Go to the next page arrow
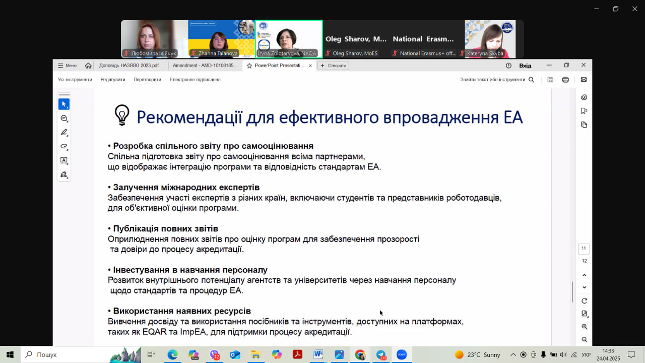This screenshot has width=645, height=363. click(x=584, y=287)
